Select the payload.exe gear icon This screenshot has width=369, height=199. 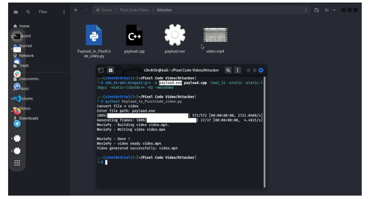pyautogui.click(x=175, y=35)
